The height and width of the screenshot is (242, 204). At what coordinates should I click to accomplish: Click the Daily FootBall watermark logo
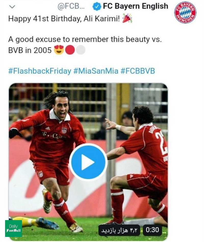(x=14, y=228)
